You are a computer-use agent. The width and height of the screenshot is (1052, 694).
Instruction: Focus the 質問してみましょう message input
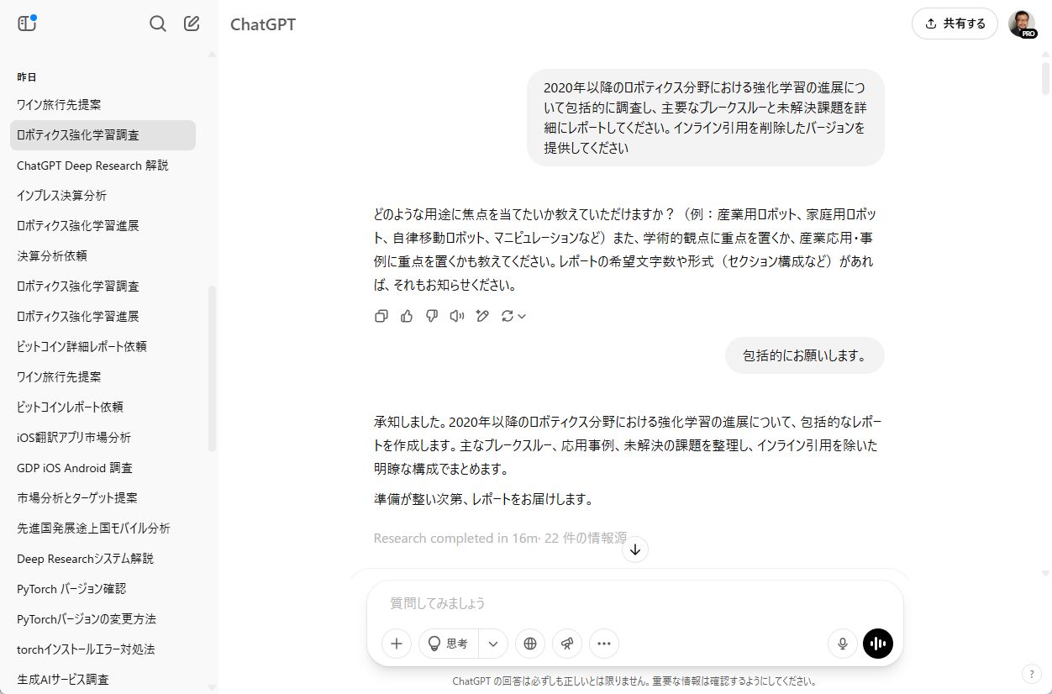[x=635, y=603]
